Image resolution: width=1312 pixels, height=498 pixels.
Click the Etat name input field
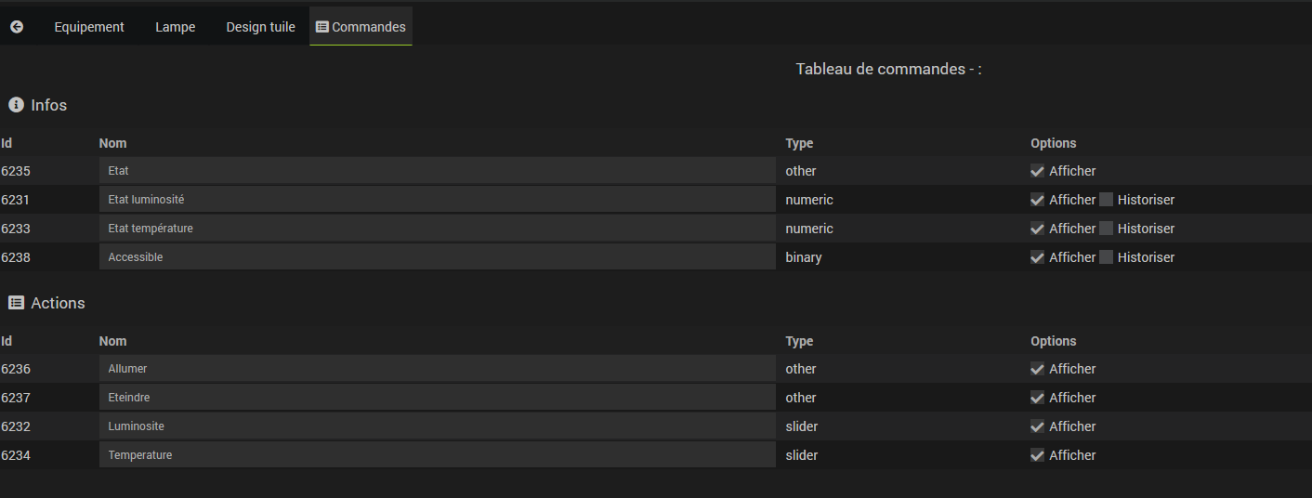(437, 171)
